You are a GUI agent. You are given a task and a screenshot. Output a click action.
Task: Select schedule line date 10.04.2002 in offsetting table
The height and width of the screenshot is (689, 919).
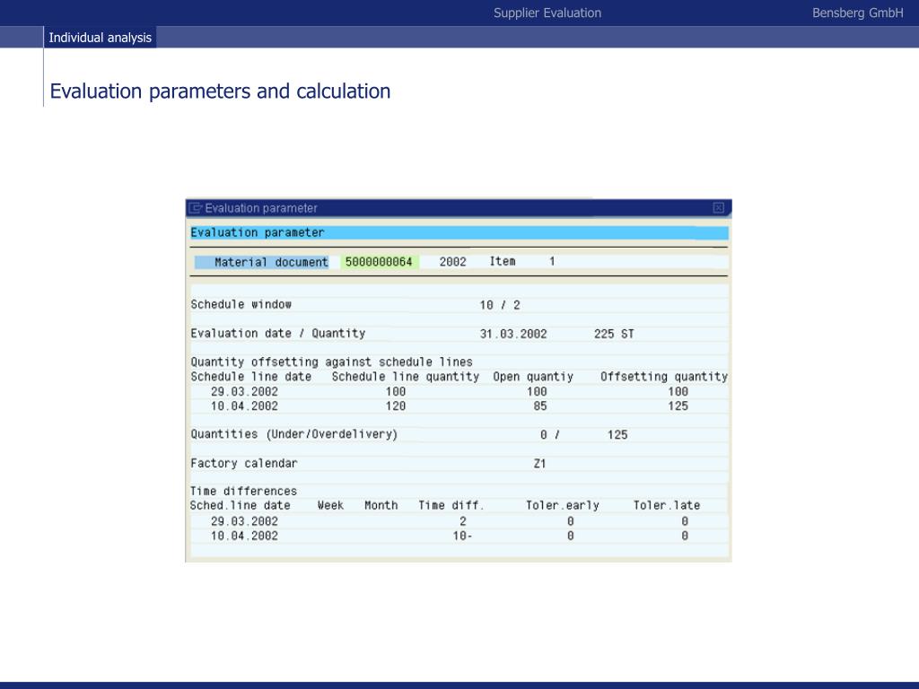[244, 406]
